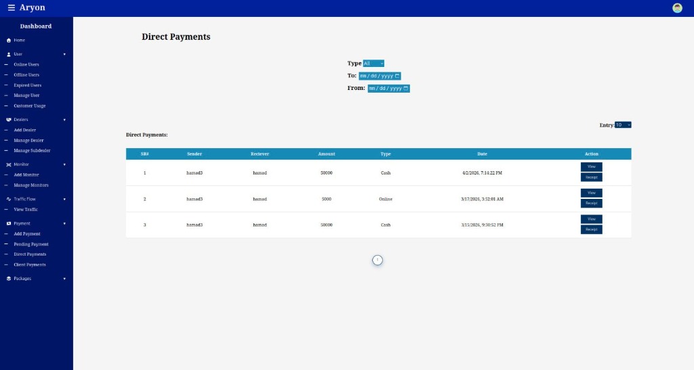Go to Manage User page
694x370 pixels.
(x=26, y=95)
